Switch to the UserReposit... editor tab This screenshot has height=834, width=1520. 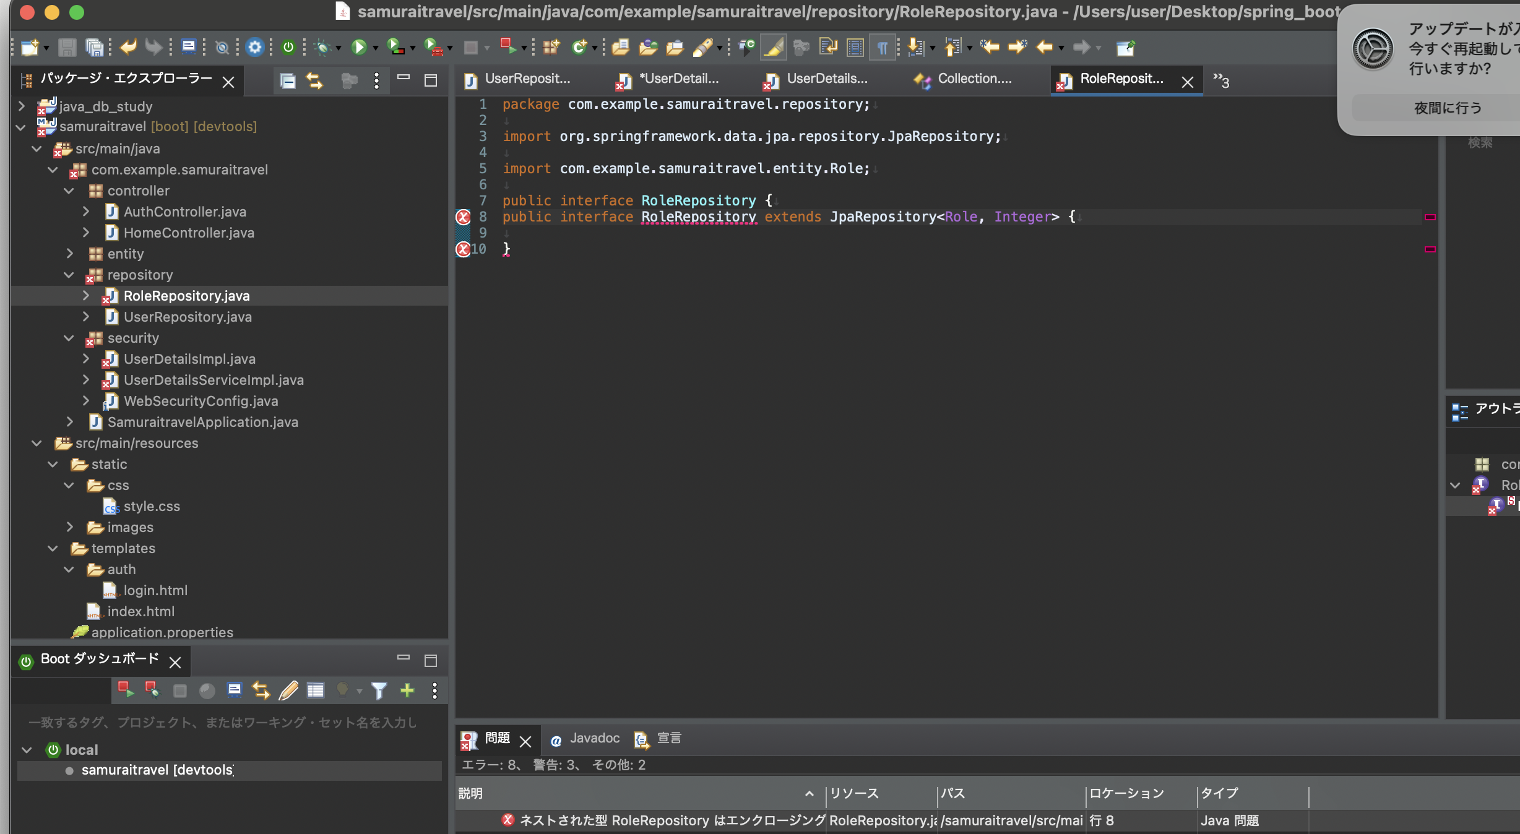[x=527, y=79]
